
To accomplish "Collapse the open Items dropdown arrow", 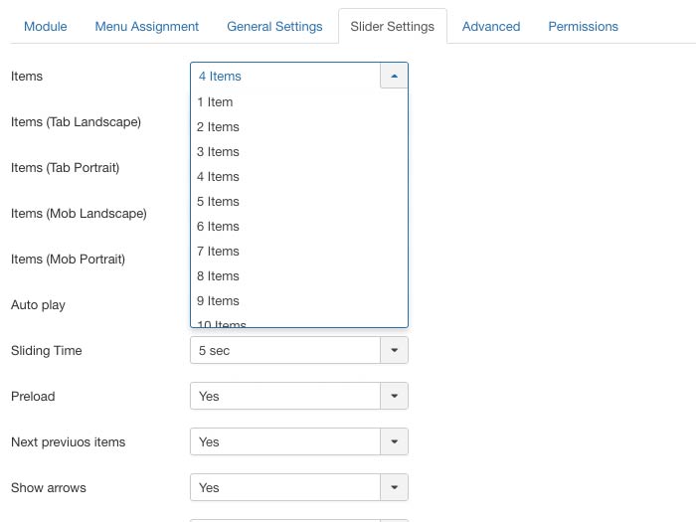I will tap(394, 76).
